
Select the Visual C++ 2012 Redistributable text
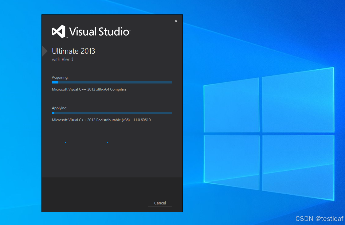101,120
